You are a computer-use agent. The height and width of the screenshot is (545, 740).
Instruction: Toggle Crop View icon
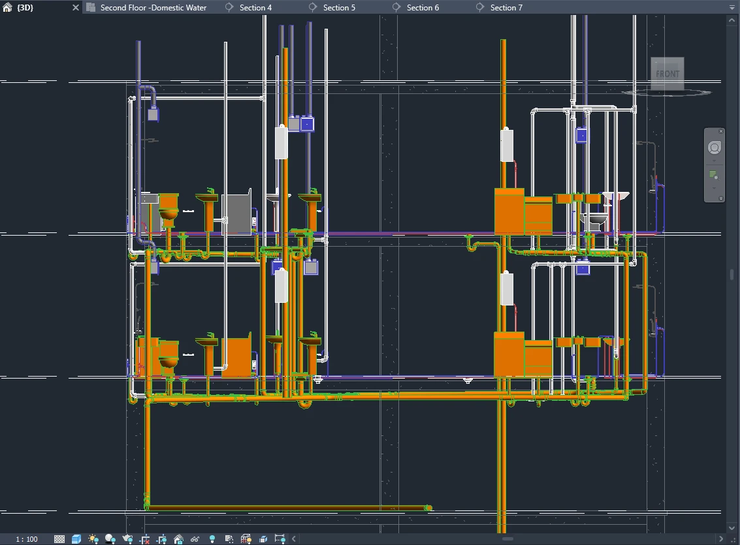pos(144,539)
